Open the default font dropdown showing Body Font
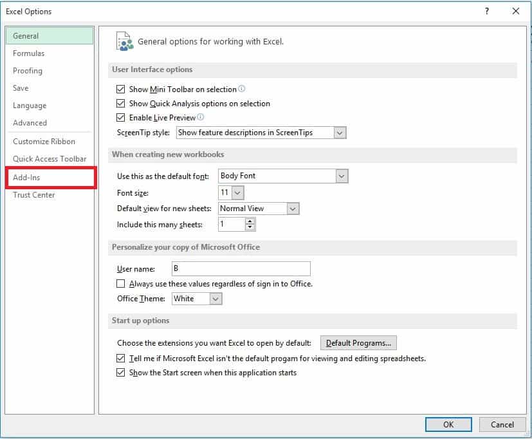 (x=342, y=176)
